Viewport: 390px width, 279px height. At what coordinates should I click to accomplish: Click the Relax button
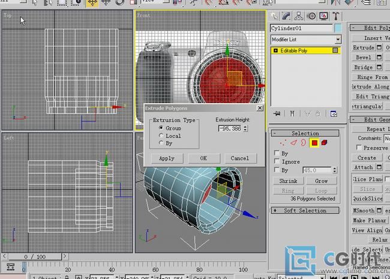(x=380, y=239)
